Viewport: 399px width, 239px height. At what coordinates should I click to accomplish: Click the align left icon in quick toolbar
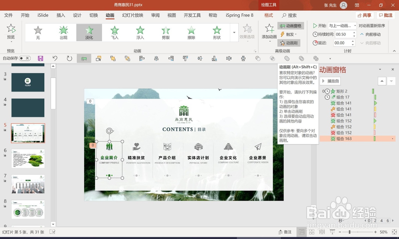[x=142, y=59]
